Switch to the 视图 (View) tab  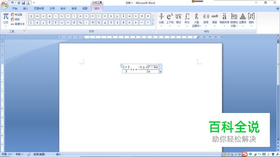click(x=85, y=8)
